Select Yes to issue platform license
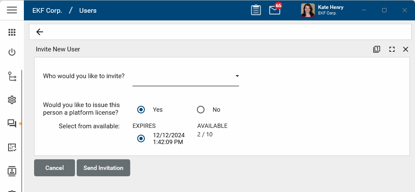Screen dimensions: 415x192 [141, 110]
